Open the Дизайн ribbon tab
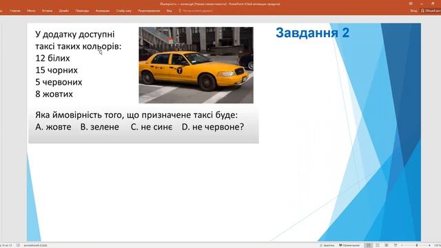 64,11
